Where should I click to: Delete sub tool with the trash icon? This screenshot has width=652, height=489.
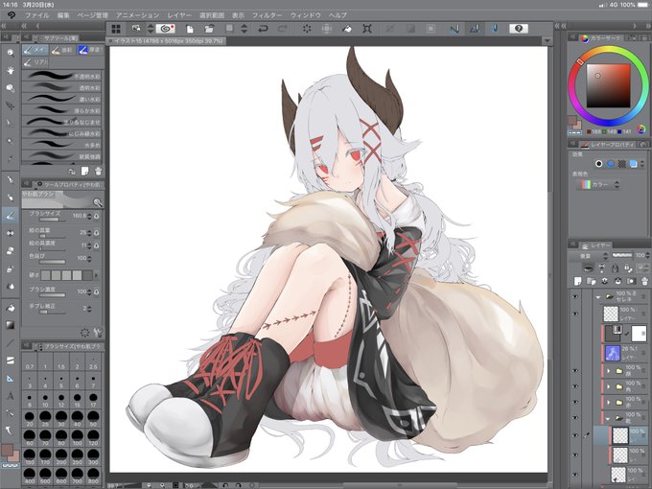click(x=98, y=171)
